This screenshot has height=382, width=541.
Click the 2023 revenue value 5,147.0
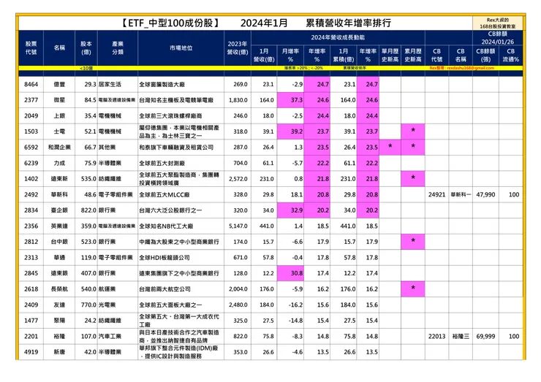[238, 226]
